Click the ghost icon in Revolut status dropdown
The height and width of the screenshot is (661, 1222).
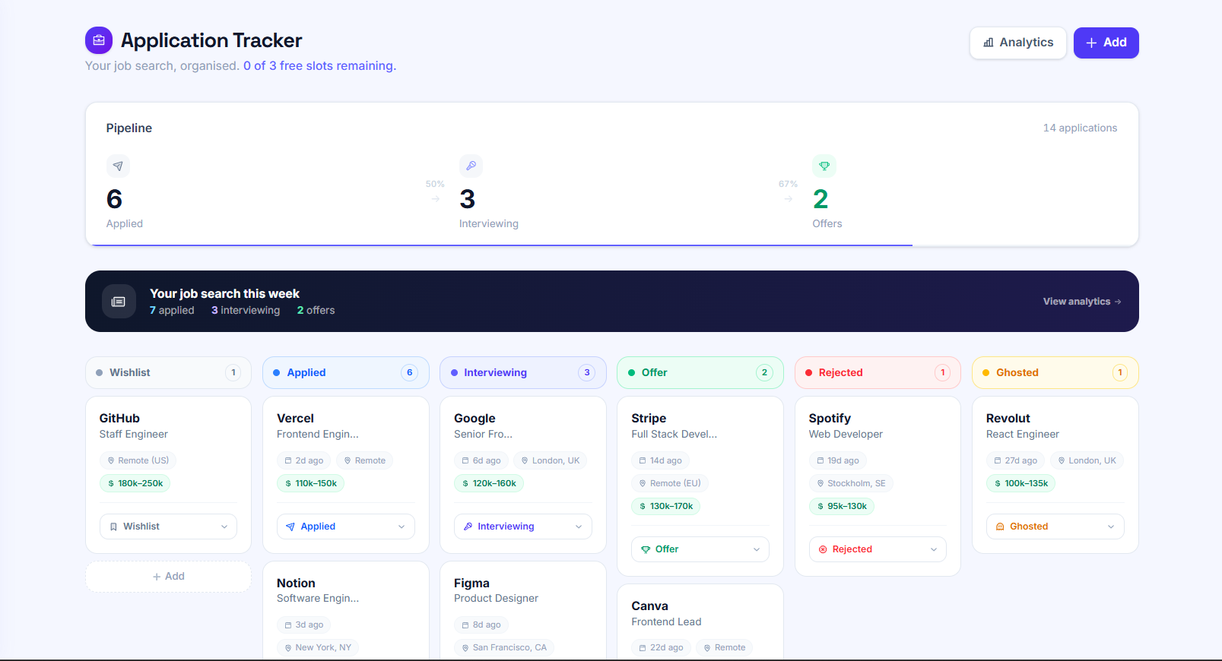[x=1000, y=527]
